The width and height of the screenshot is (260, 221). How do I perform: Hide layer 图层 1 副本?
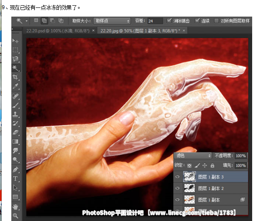click(177, 200)
